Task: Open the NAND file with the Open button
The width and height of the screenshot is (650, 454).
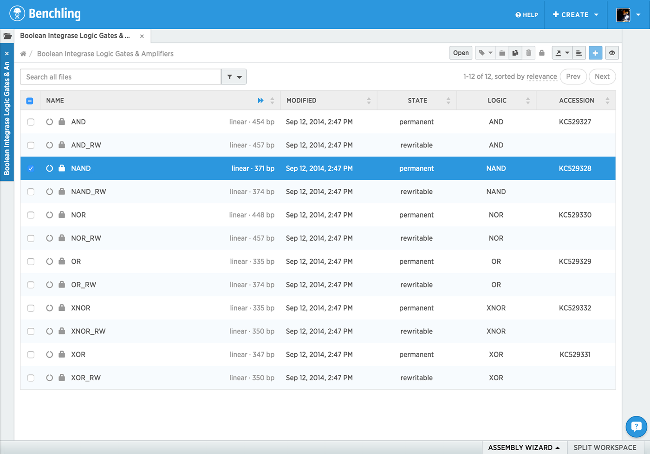Action: tap(460, 52)
